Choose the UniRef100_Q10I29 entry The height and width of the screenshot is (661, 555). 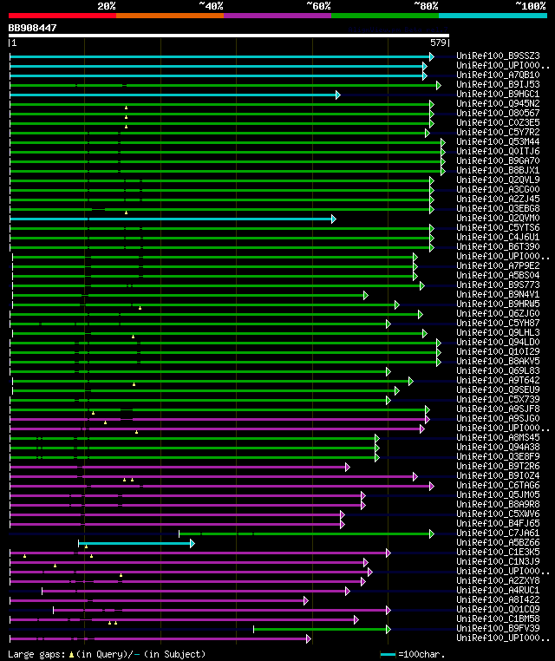tap(498, 351)
